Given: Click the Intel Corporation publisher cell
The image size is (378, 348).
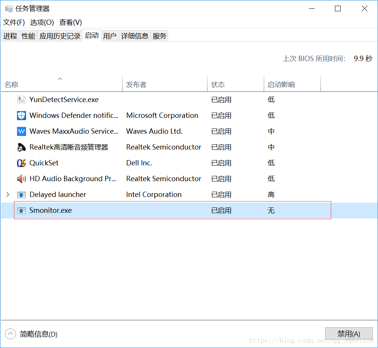Looking at the screenshot, I should (x=154, y=195).
